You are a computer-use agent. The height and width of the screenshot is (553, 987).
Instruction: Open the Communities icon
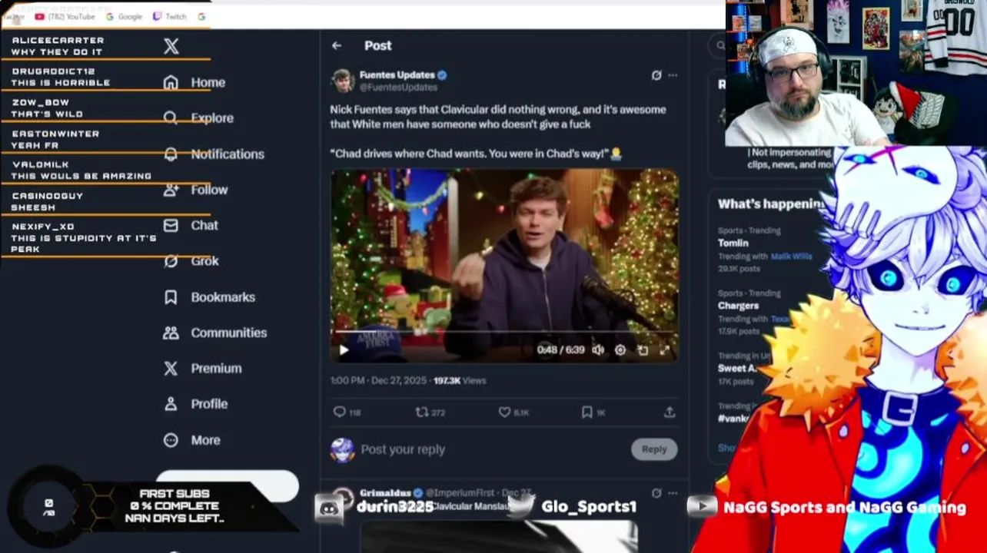171,333
